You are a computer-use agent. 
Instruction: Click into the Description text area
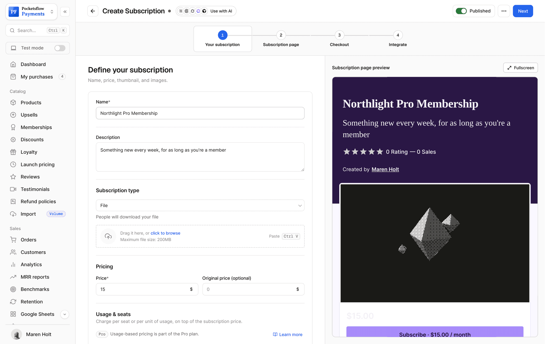pos(200,157)
